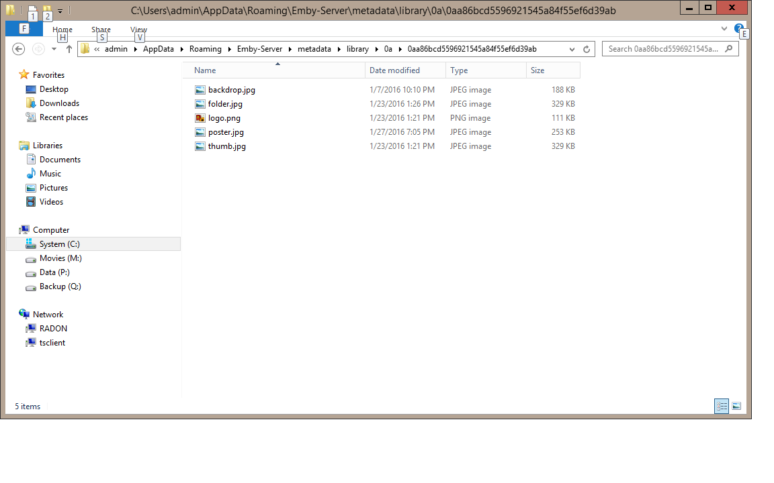Click the thumb.jpg file name

pyautogui.click(x=226, y=146)
